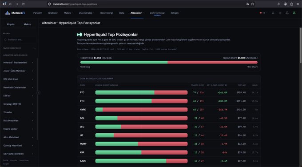Open the browser downloads icon

click(279, 4)
